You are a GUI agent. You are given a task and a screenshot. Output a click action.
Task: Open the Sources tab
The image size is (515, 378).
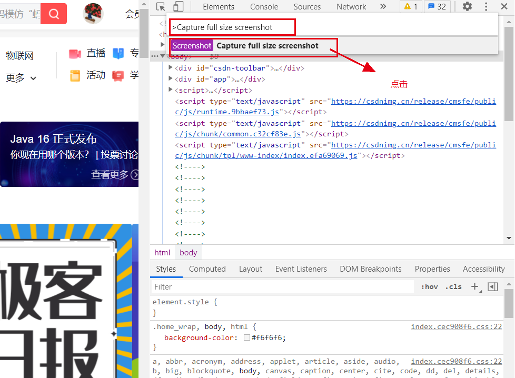tap(307, 6)
